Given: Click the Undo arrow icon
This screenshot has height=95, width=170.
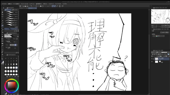Looking at the screenshot, I should pyautogui.click(x=31, y=6).
